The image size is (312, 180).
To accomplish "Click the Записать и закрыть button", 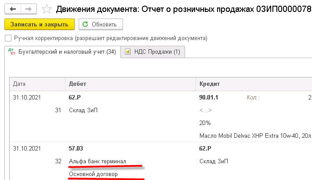I will tap(40, 24).
